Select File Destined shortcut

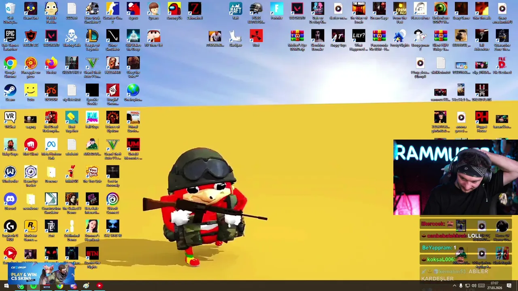click(502, 65)
